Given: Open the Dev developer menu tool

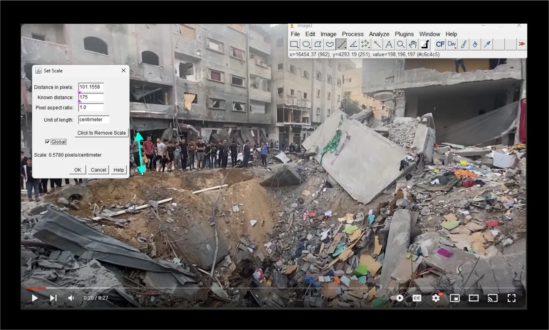Looking at the screenshot, I should pos(452,44).
